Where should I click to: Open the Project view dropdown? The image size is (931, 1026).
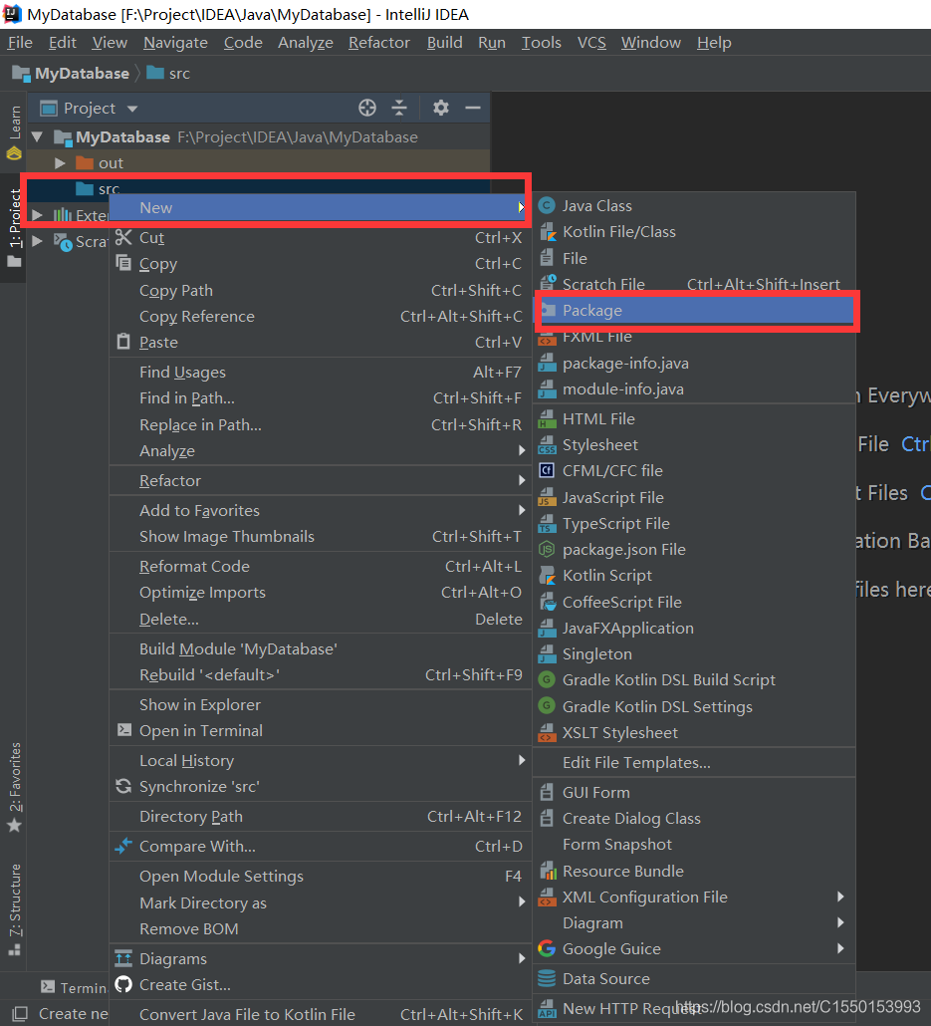(132, 109)
